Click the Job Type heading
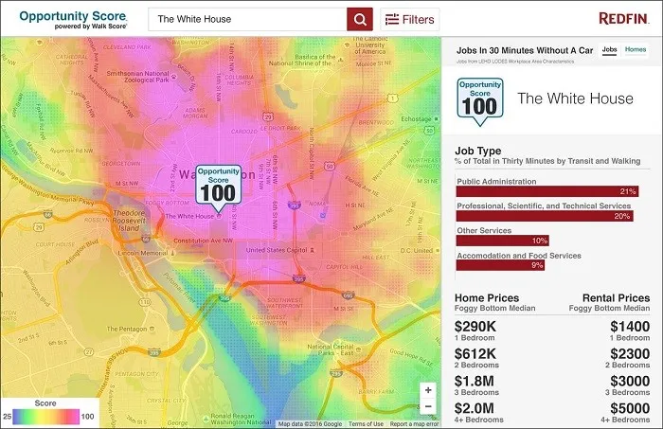 coord(478,151)
